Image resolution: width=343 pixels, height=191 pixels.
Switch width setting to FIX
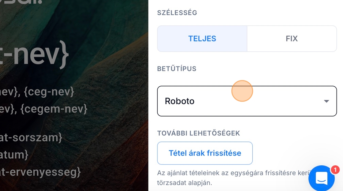[x=292, y=39]
